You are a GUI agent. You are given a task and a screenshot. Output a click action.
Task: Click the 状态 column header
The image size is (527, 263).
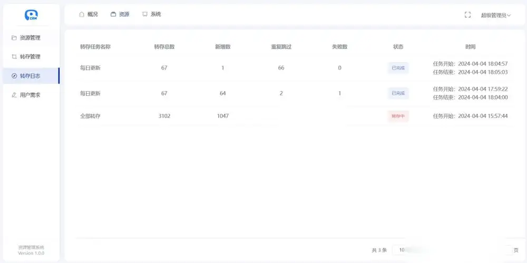pyautogui.click(x=398, y=47)
